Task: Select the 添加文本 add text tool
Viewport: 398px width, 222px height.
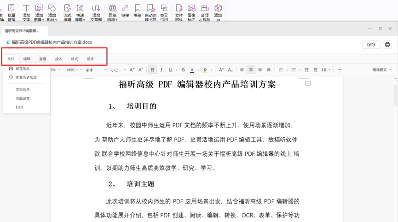Action: (x=26, y=12)
